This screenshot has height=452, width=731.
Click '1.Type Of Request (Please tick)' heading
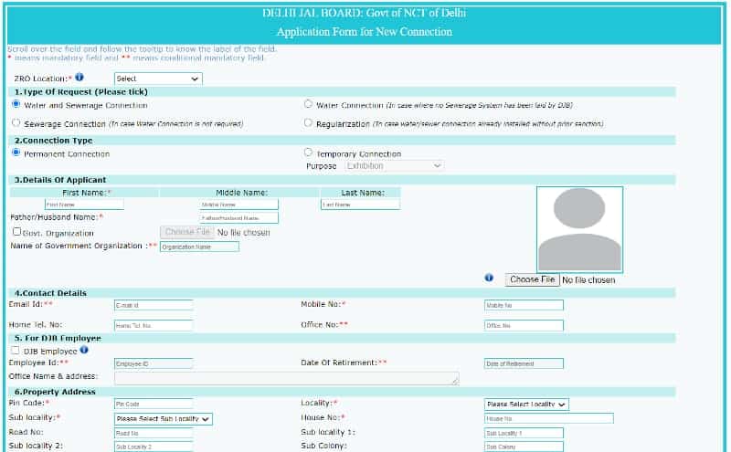81,92
